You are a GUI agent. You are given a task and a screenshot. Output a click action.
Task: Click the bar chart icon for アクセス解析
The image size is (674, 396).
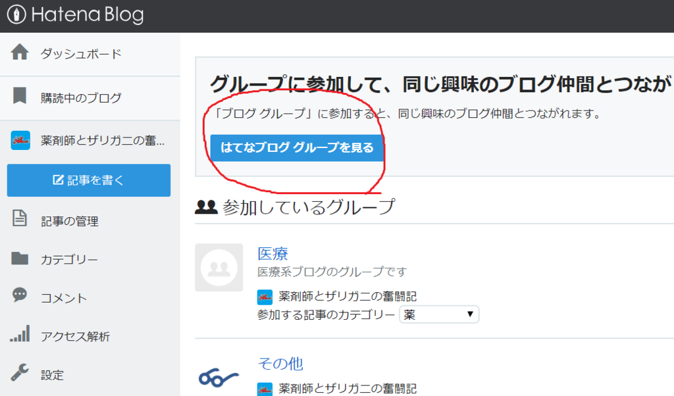(x=20, y=334)
